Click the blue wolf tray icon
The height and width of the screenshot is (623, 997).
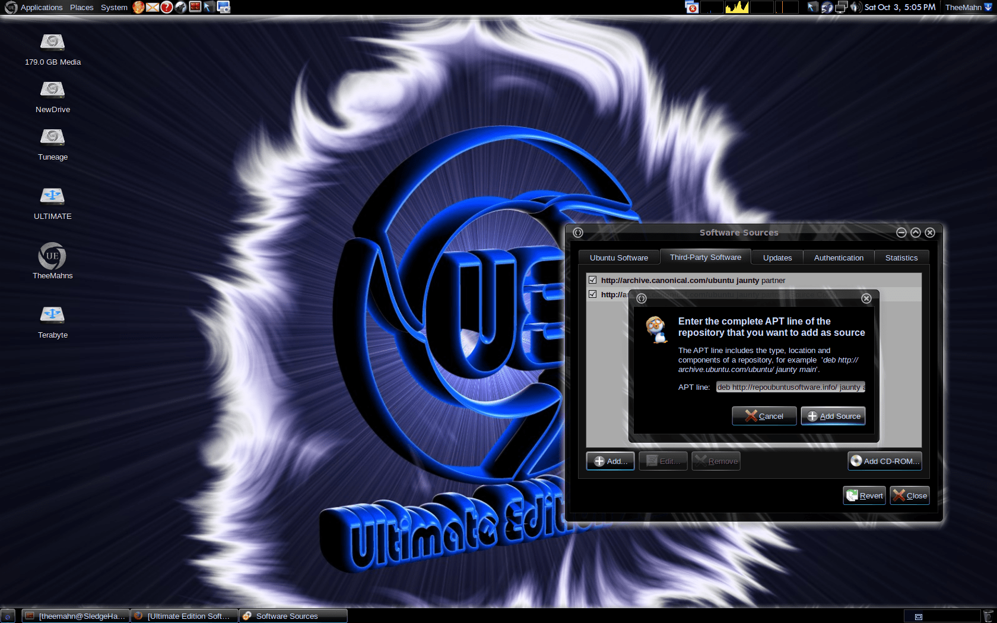pos(827,7)
